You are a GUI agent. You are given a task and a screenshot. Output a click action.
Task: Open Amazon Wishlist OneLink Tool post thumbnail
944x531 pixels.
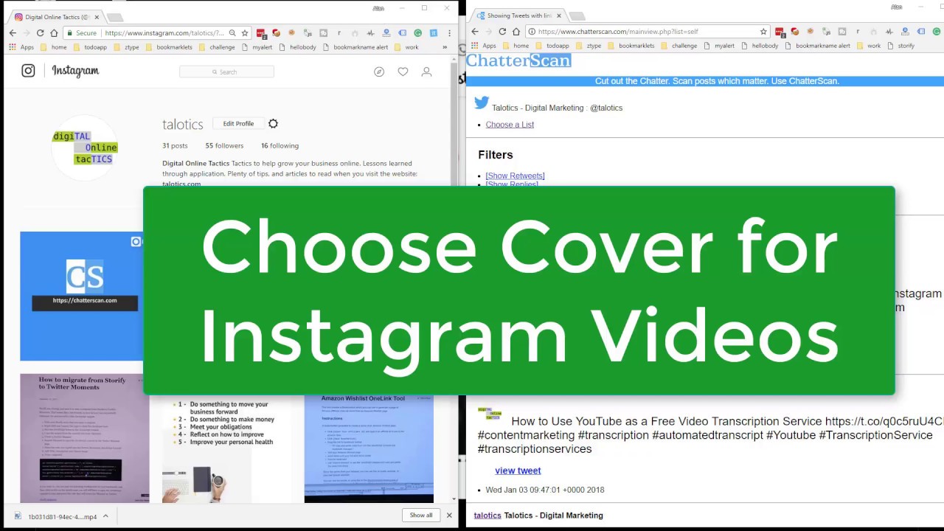point(369,448)
